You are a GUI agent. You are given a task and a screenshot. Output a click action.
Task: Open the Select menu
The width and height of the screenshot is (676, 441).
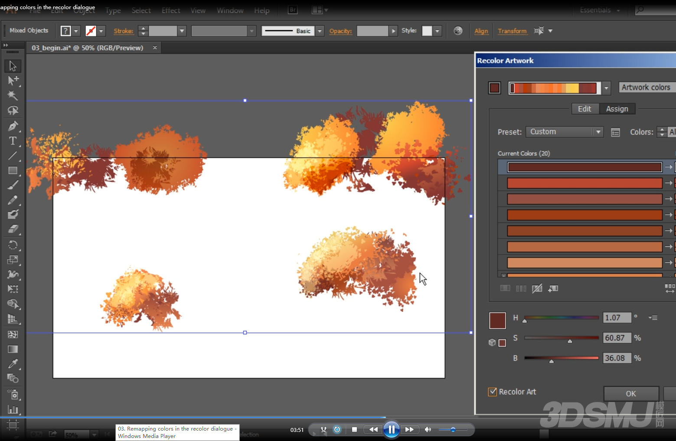[141, 10]
